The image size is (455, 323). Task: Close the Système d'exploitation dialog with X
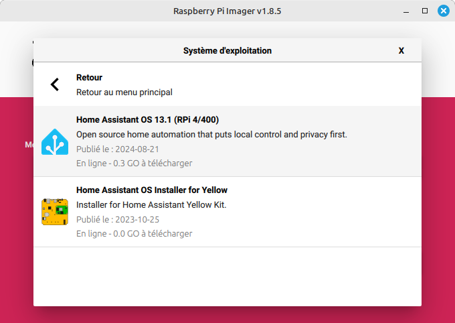401,50
